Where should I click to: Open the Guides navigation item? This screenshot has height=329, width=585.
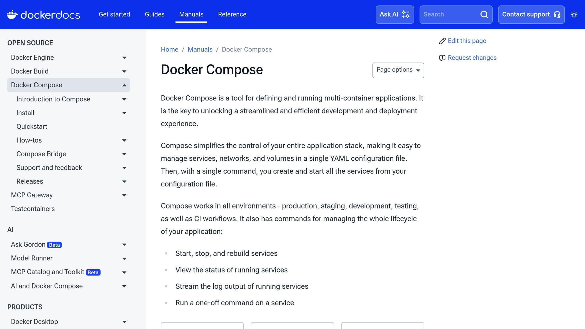[155, 14]
